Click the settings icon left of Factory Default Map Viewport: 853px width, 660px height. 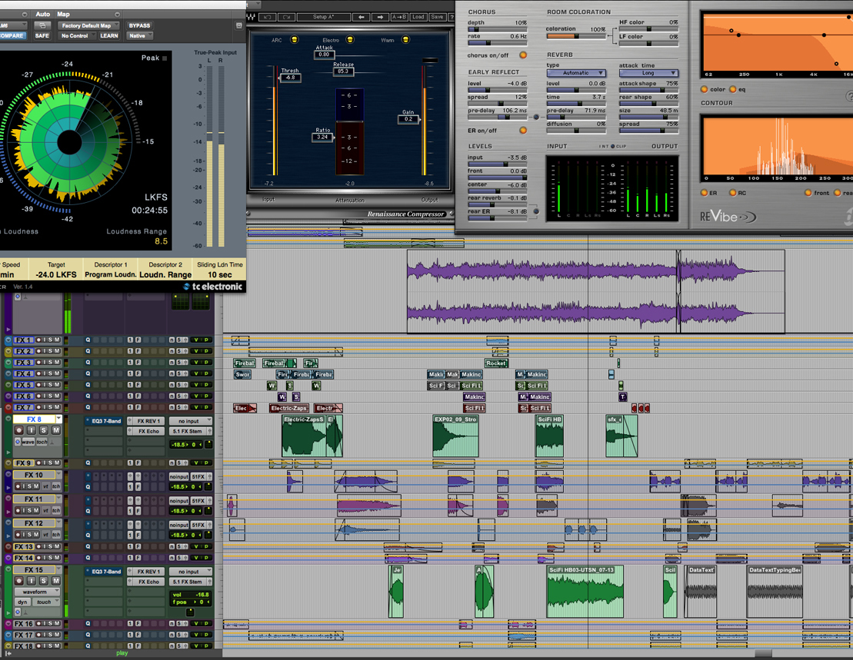(x=42, y=25)
